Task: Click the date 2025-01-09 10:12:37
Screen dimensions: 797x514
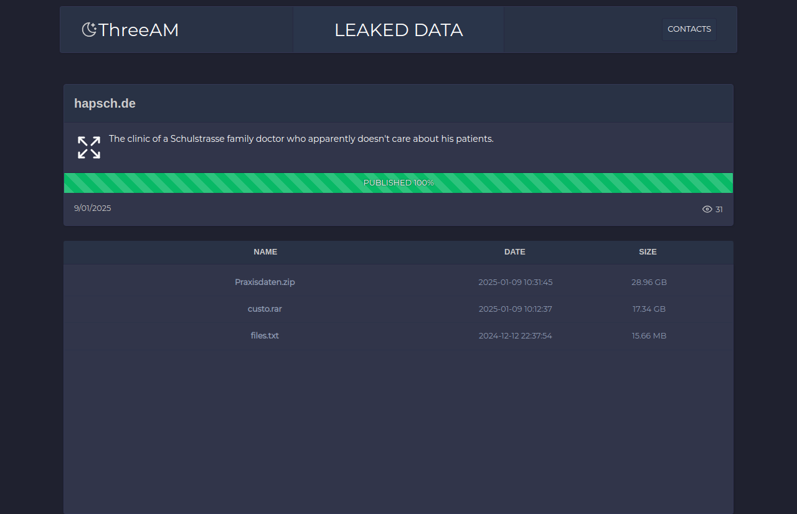Action: [x=516, y=309]
